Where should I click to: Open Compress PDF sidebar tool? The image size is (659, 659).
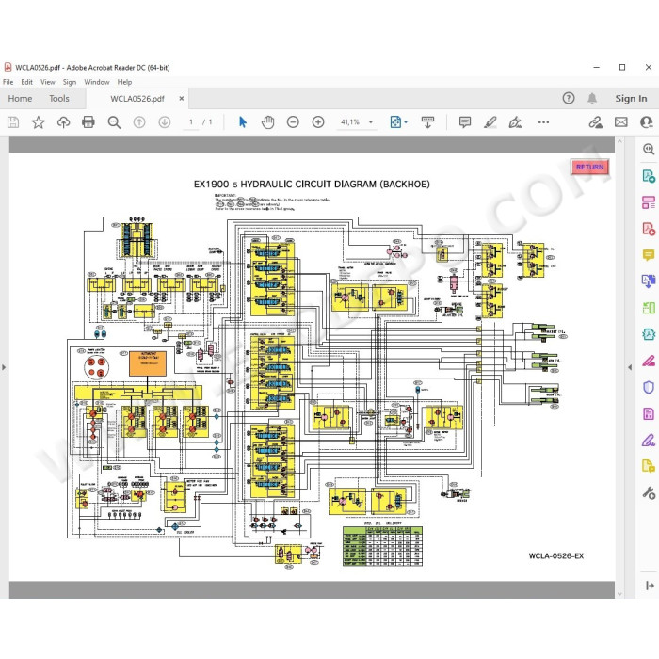pyautogui.click(x=649, y=334)
